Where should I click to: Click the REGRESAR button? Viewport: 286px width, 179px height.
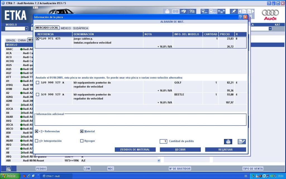pos(225,150)
